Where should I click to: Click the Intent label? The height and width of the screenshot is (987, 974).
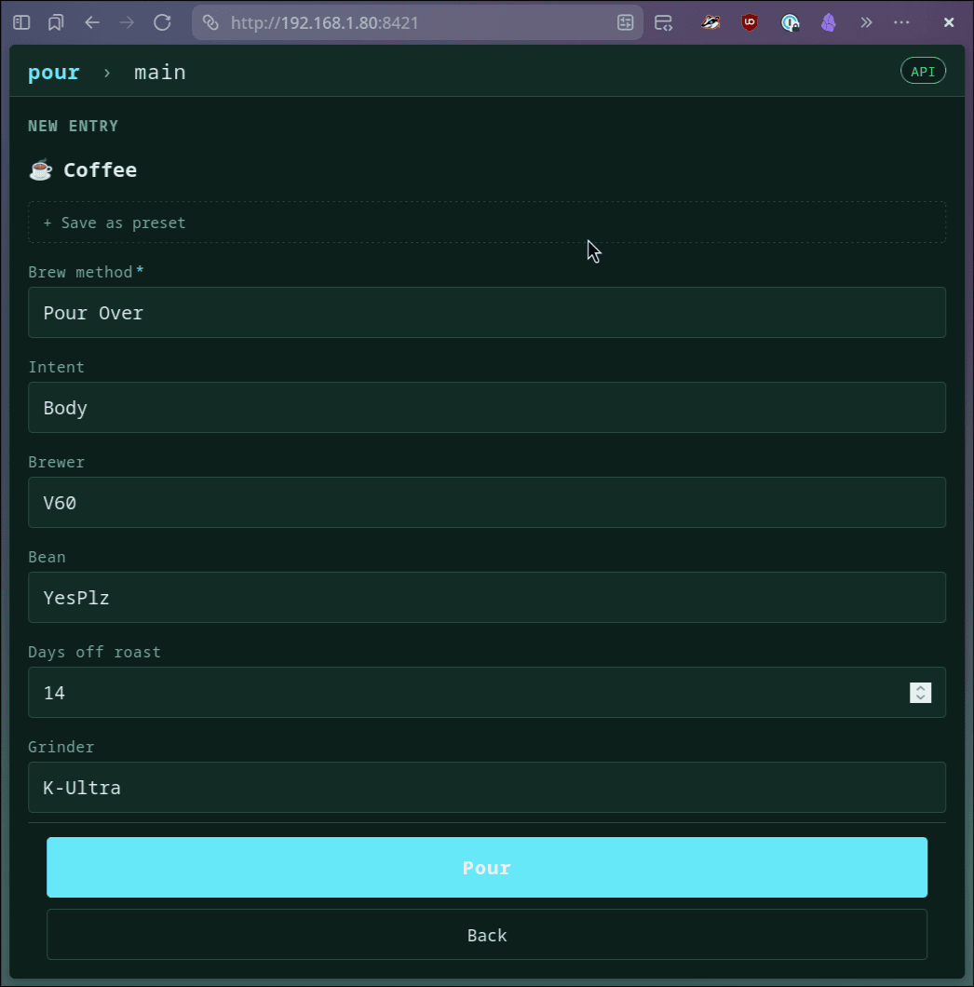(56, 367)
